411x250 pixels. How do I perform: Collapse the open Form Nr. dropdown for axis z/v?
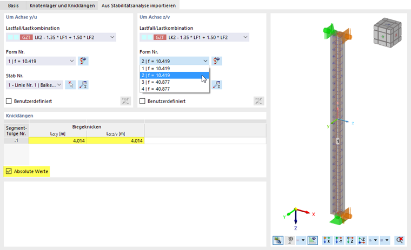tap(205, 61)
